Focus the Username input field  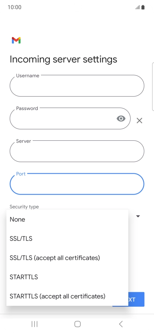77,86
